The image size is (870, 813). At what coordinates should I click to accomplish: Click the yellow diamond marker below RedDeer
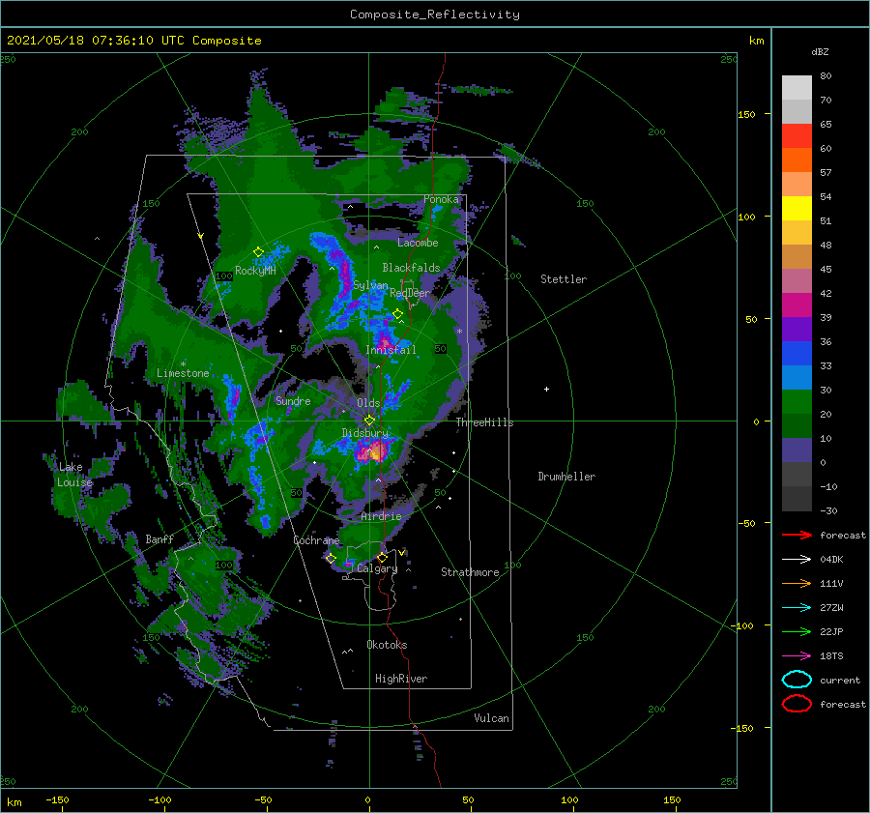click(397, 314)
